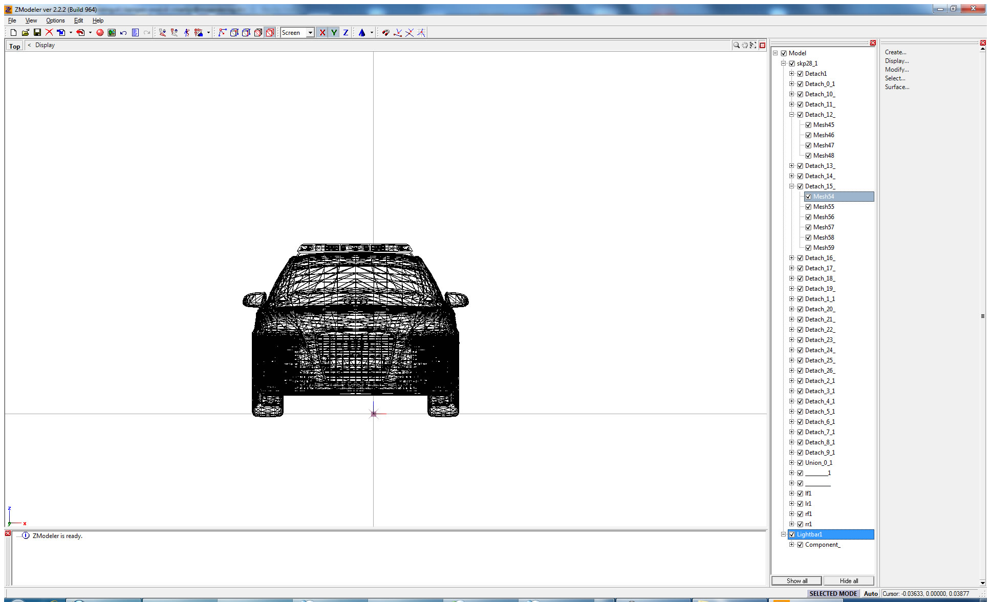The height and width of the screenshot is (602, 991).
Task: Uncheck the Detach_20_ checkbox
Action: pos(800,309)
